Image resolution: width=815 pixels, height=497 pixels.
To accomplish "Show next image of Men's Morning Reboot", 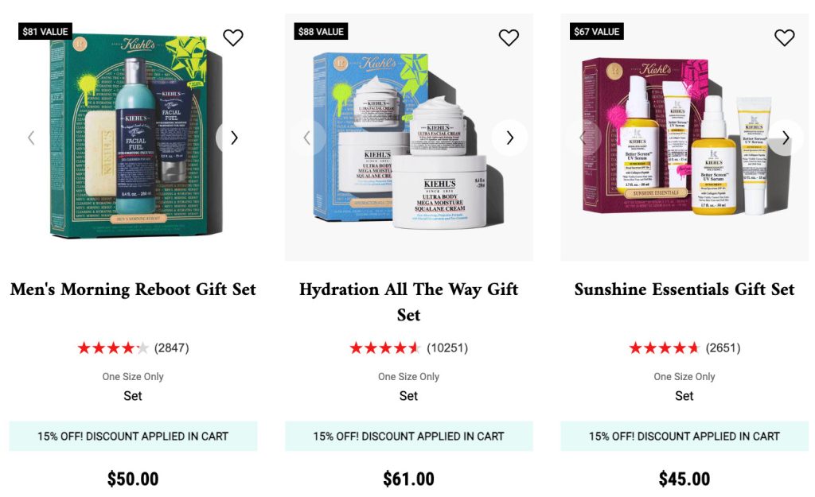I will 234,138.
